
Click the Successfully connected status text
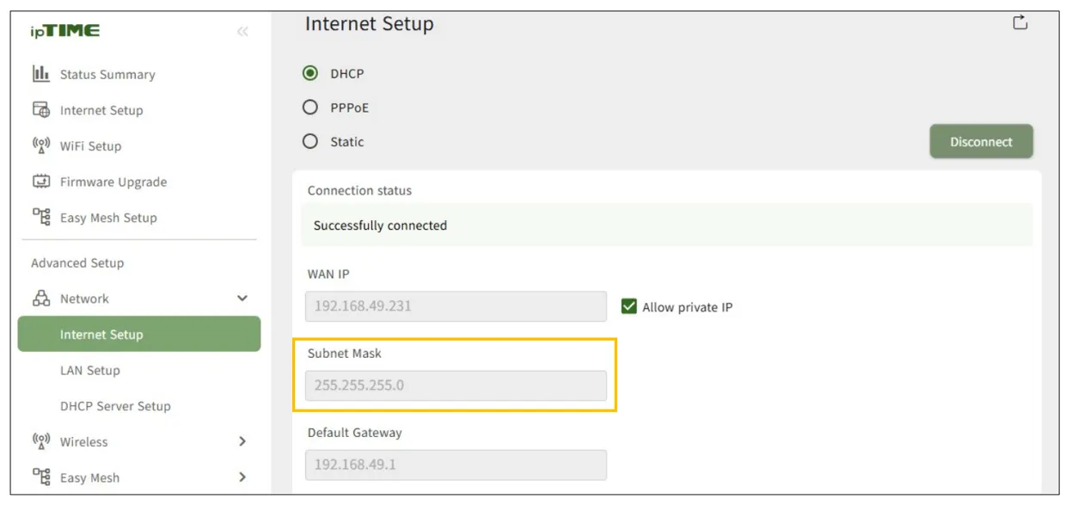point(380,225)
